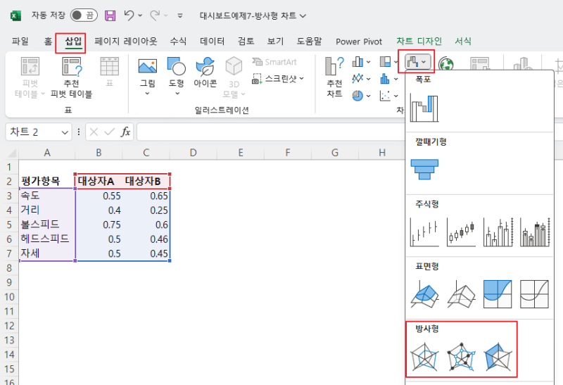Open the Name Box dropdown arrow

pos(65,132)
